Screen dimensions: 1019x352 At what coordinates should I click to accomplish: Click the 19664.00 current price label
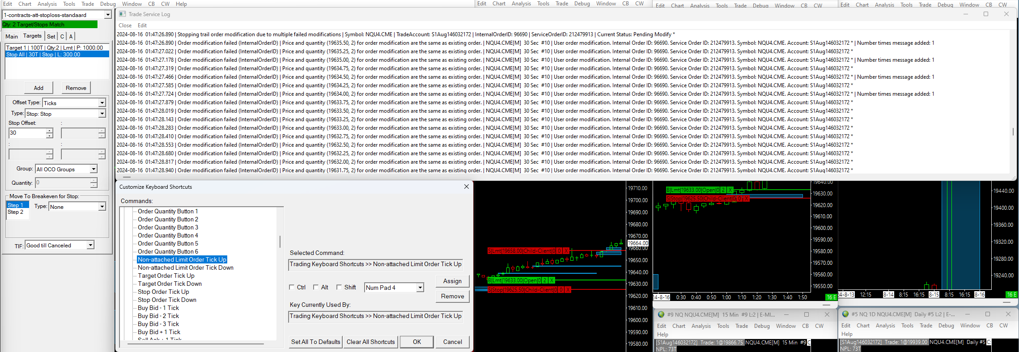(x=638, y=243)
